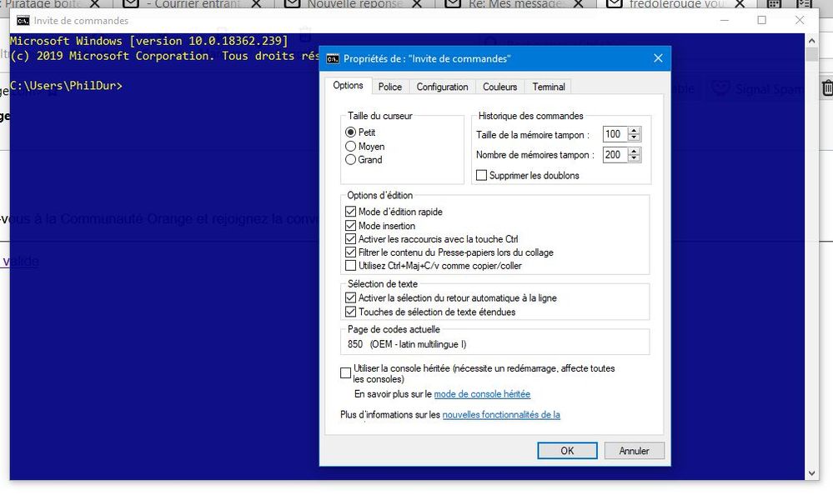Open the Terminal tab
This screenshot has height=495, width=833.
[549, 87]
